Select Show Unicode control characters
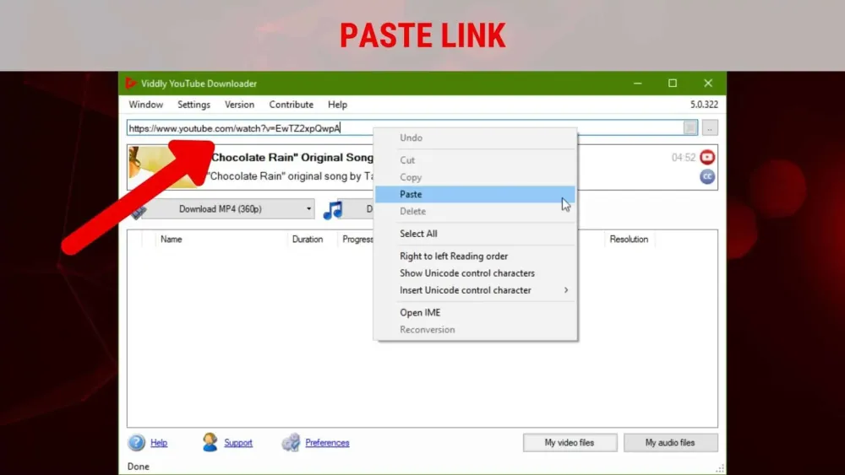 (475, 273)
